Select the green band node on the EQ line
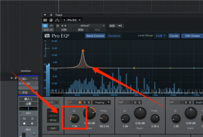Image resolution: width=203 pixels, height=137 pixels. 170,68
